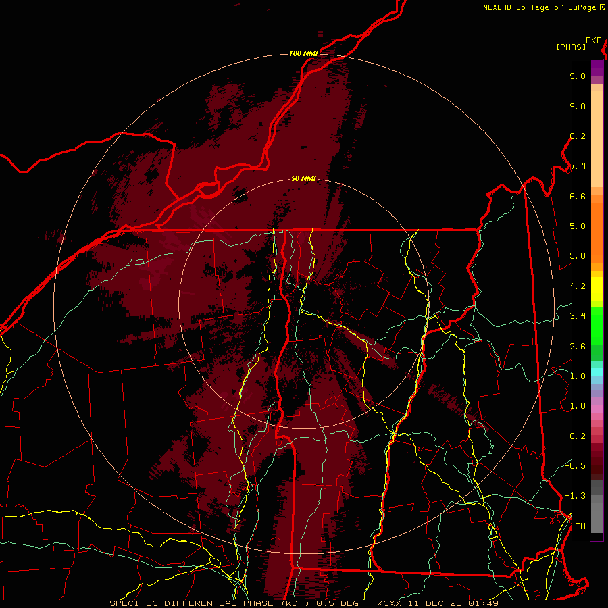Click the 8.2 scale value
Viewport: 608px width, 608px height.
[x=578, y=136]
